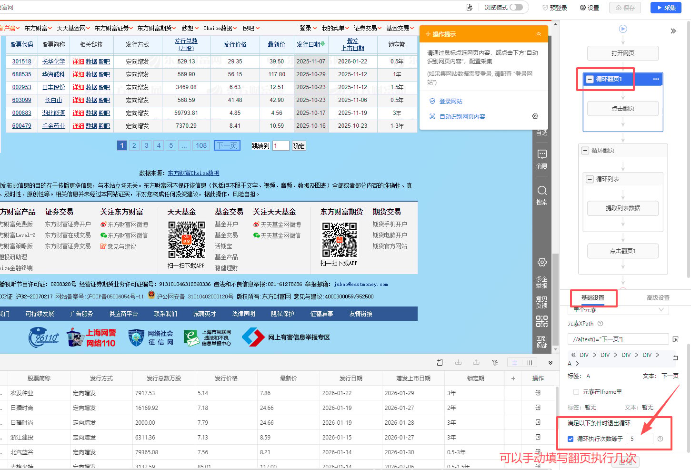Viewport: 691px width, 470px height.
Task: Click the workflow start play icon
Action: 623,29
